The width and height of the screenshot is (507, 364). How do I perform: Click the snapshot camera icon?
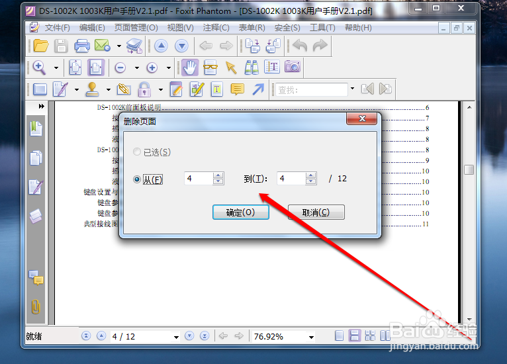pos(293,67)
